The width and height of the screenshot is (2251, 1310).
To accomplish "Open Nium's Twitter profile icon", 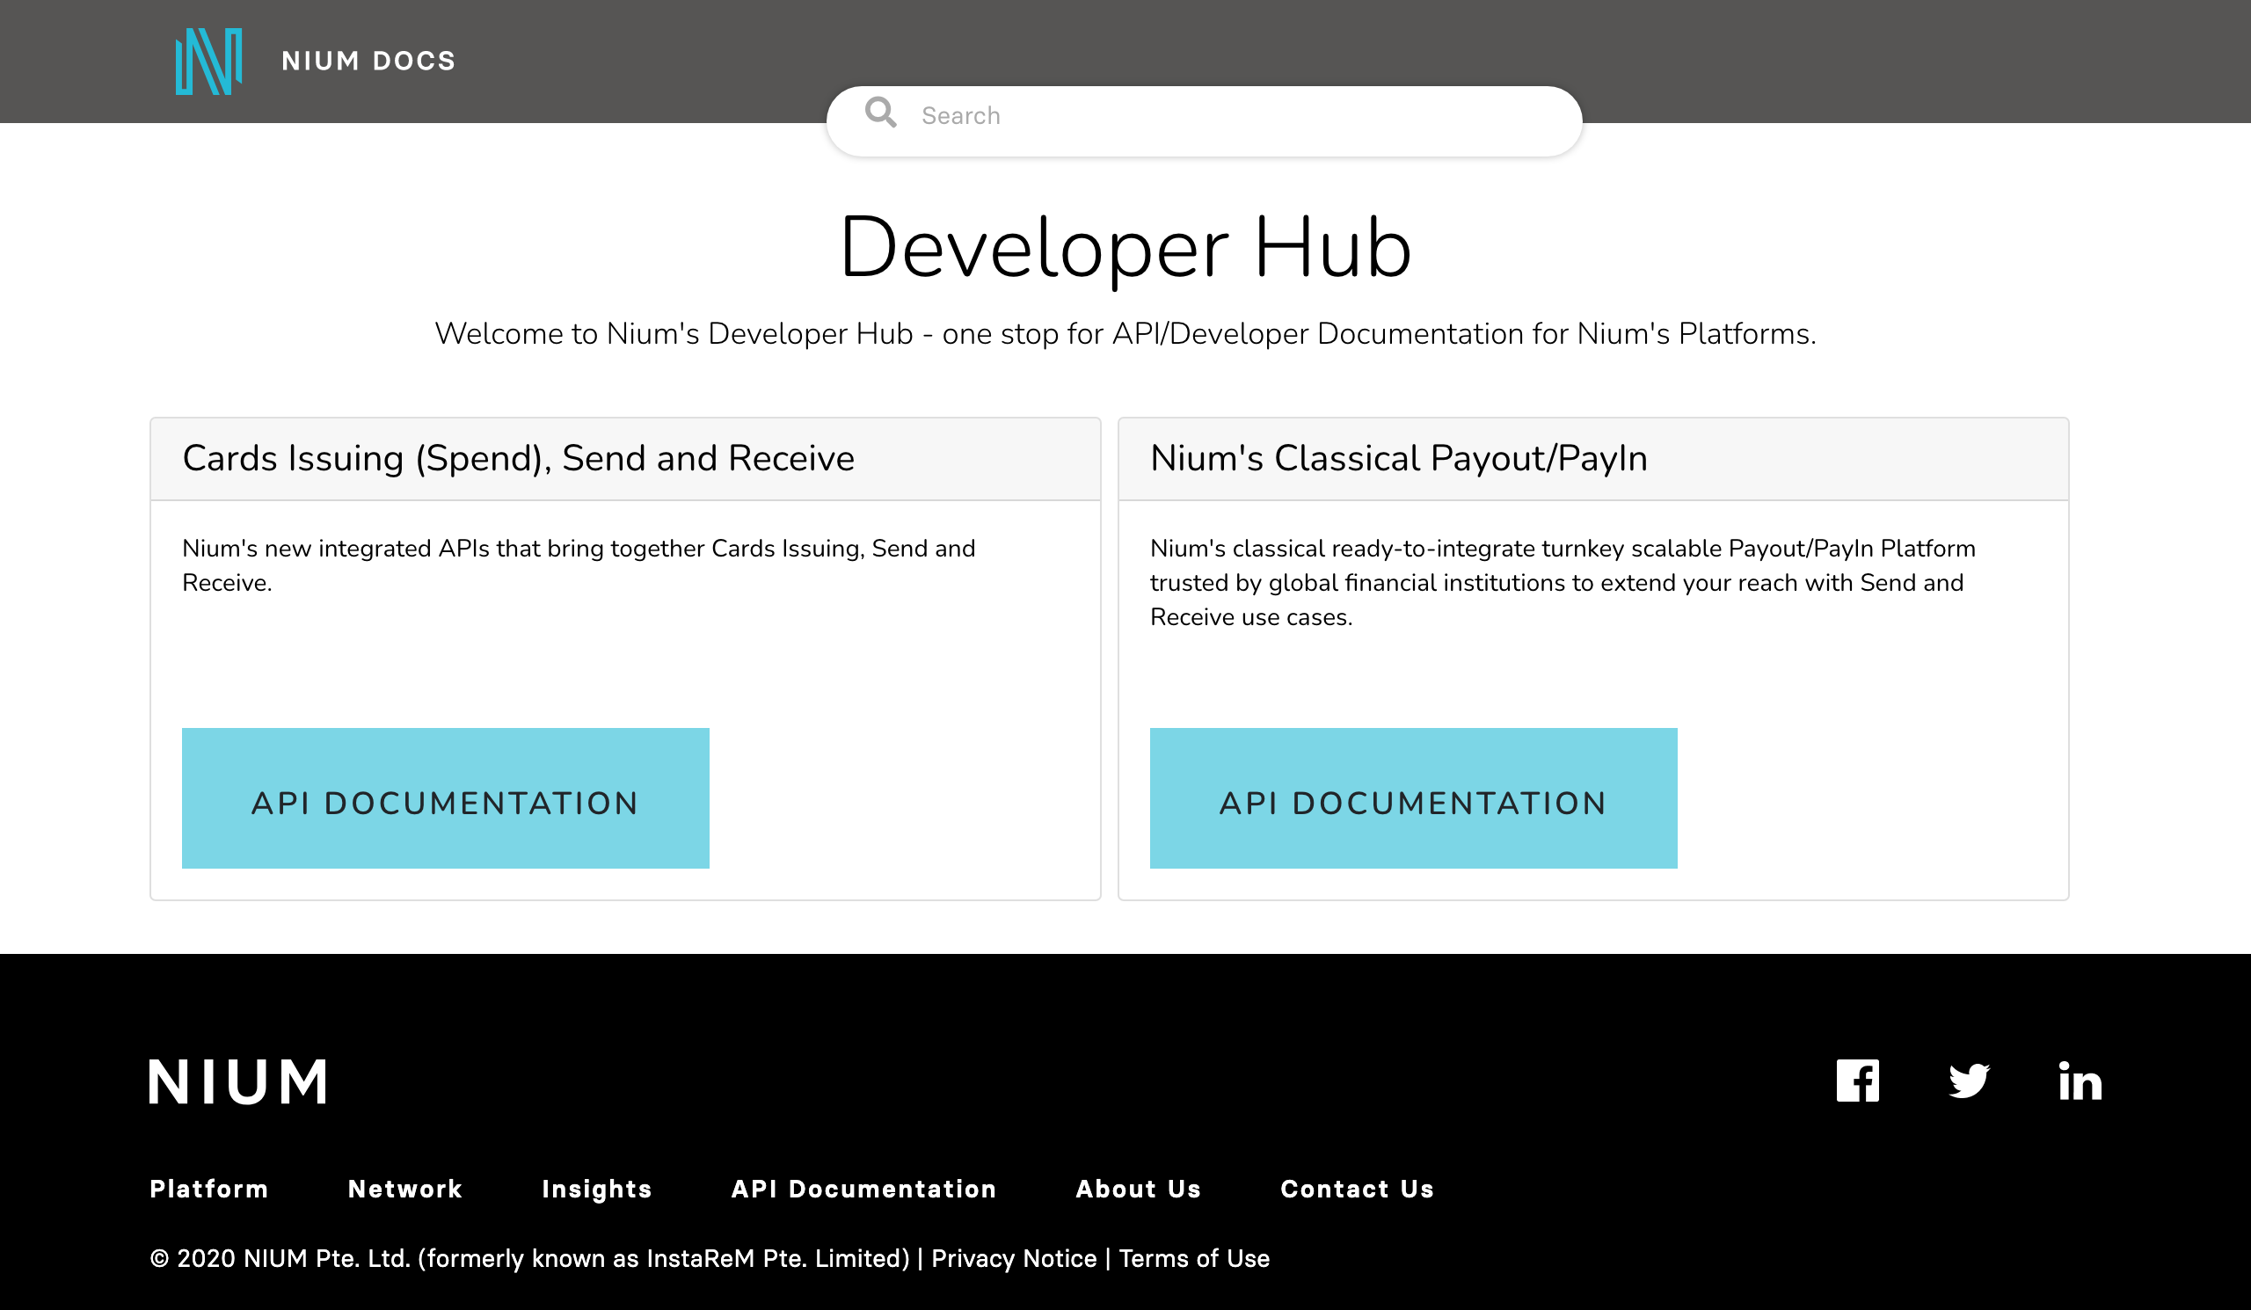I will (x=1969, y=1081).
